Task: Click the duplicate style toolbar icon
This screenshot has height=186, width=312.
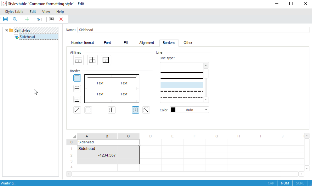Action: pos(39,19)
